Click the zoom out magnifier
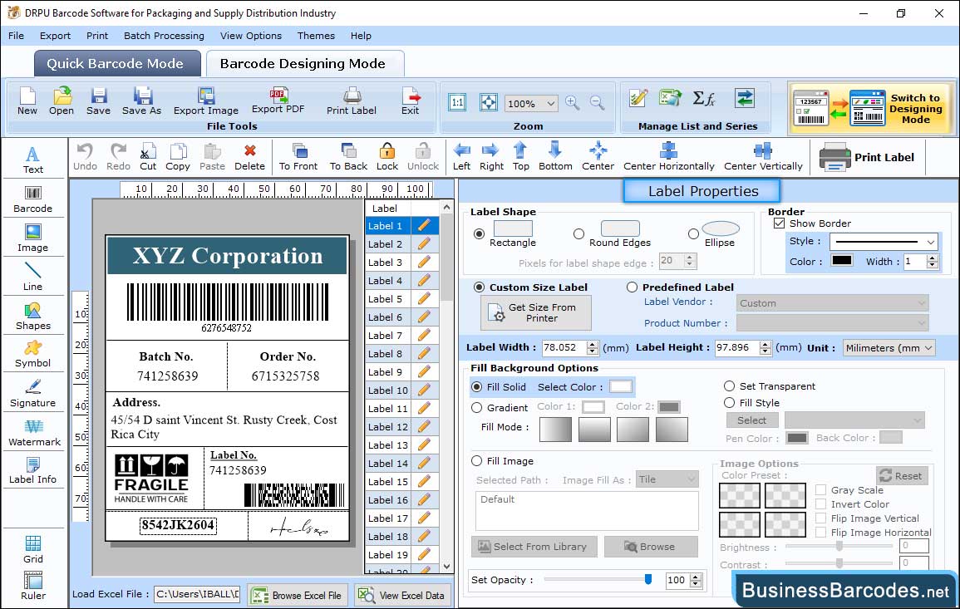The image size is (960, 609). [597, 102]
